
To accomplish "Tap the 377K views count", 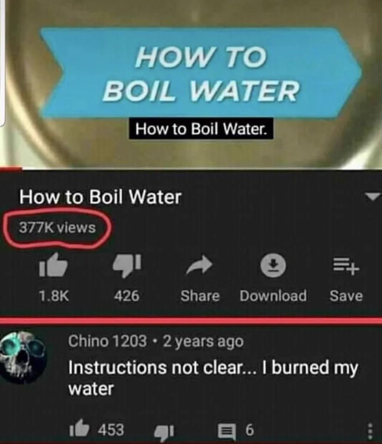I will click(57, 227).
